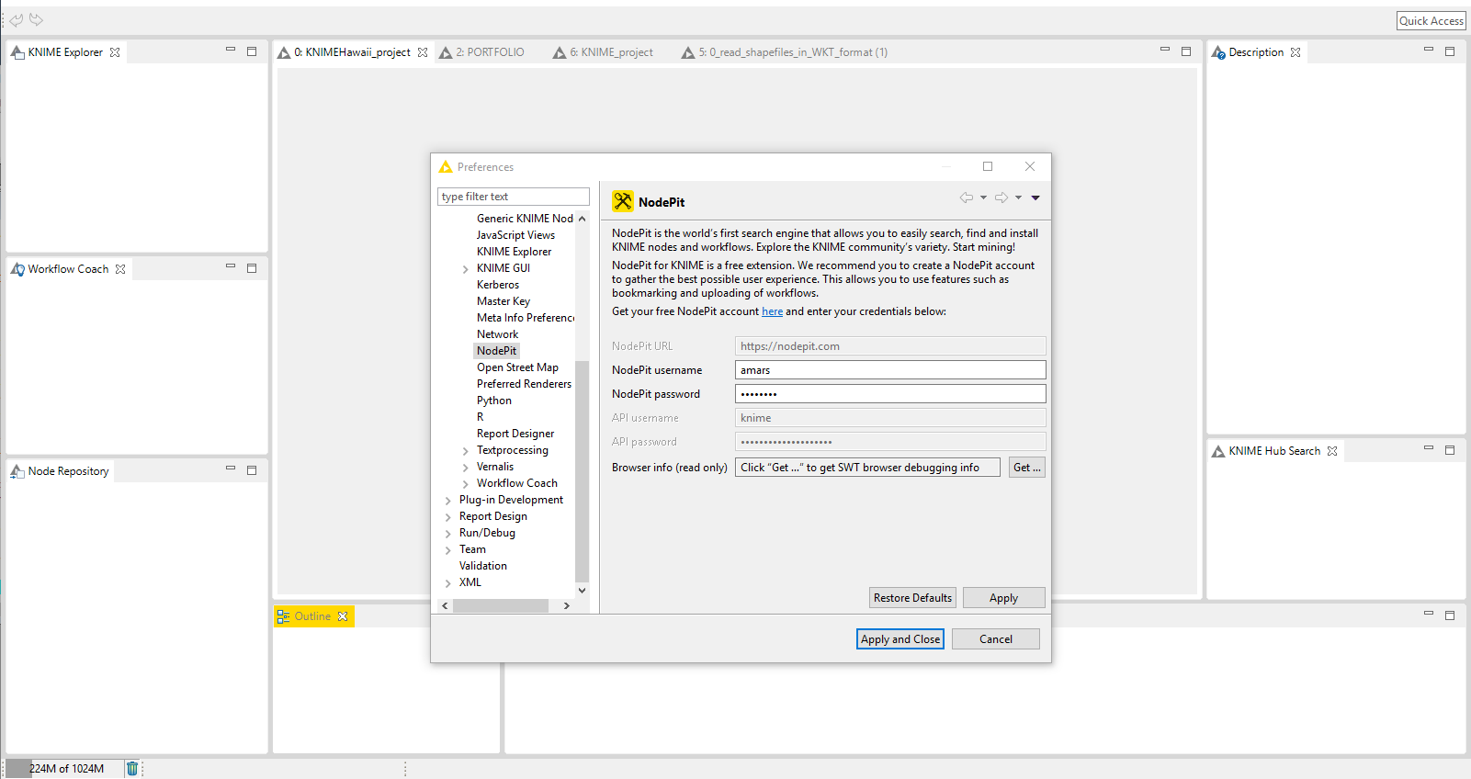The width and height of the screenshot is (1471, 779).
Task: Open the Preferences page view menu triangle
Action: point(1035,198)
